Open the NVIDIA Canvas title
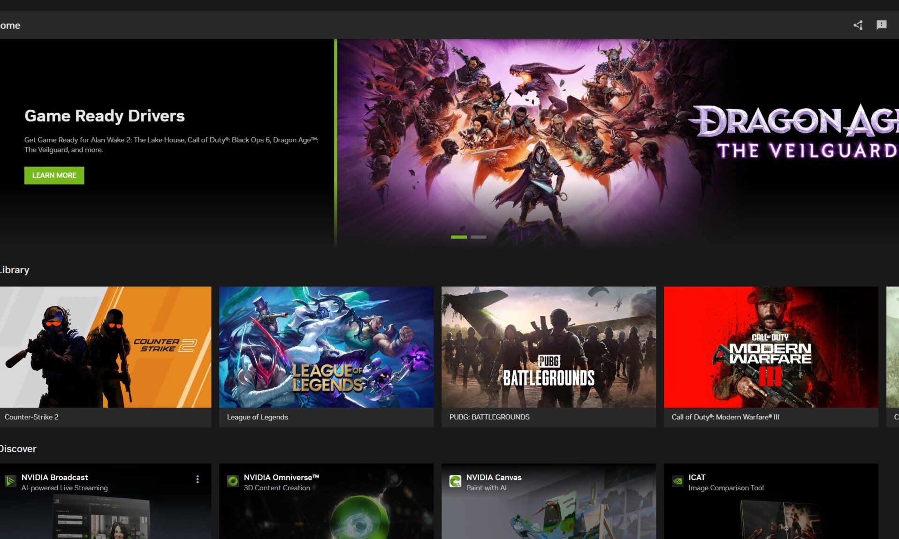899x539 pixels. click(494, 477)
